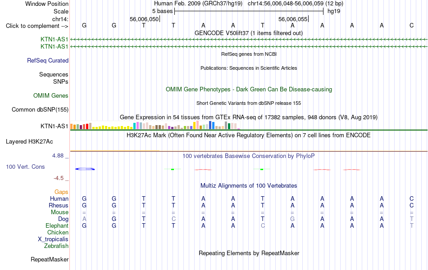Click the 100 Vert. Cons track label
The image size is (428, 270).
25,166
